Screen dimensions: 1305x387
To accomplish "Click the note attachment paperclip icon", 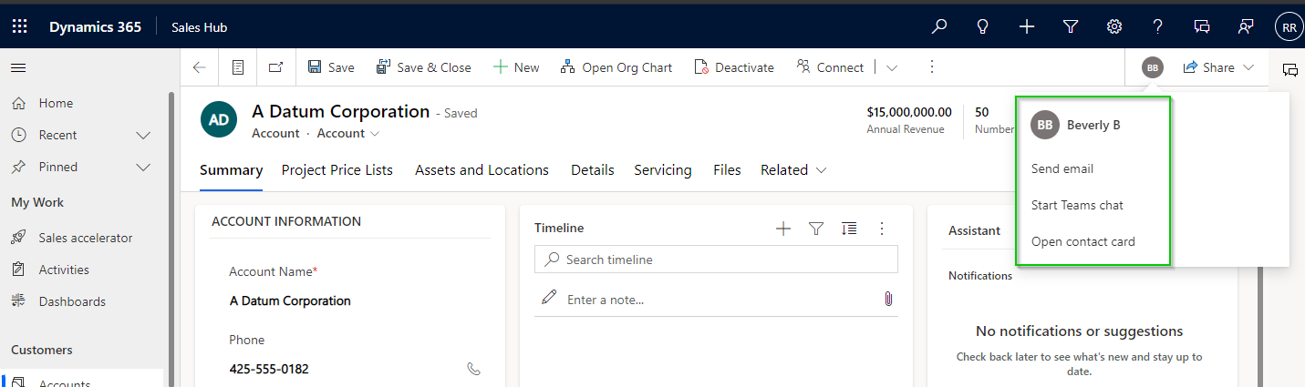I will 888,299.
